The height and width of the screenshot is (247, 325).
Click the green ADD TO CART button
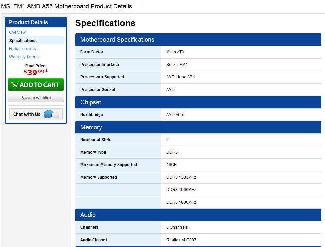36,85
